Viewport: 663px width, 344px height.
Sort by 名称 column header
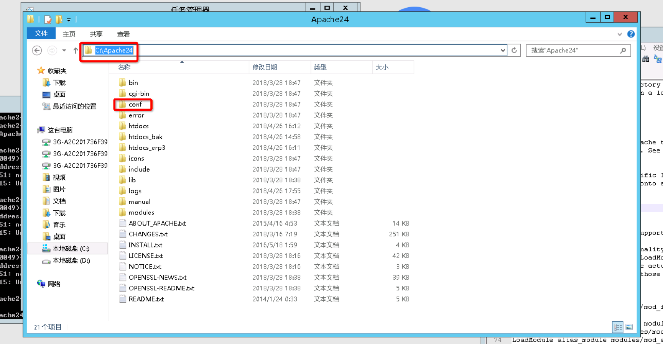[x=125, y=67]
